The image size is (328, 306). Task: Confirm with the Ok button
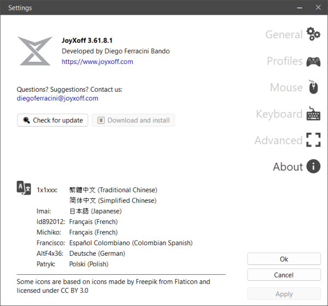284,259
